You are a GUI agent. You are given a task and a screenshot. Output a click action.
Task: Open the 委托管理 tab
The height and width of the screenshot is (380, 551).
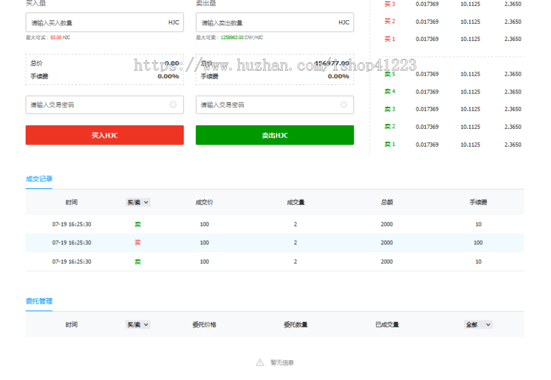(x=39, y=301)
